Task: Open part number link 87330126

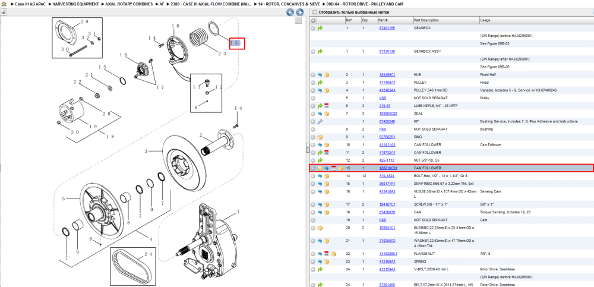Action: pos(387,51)
